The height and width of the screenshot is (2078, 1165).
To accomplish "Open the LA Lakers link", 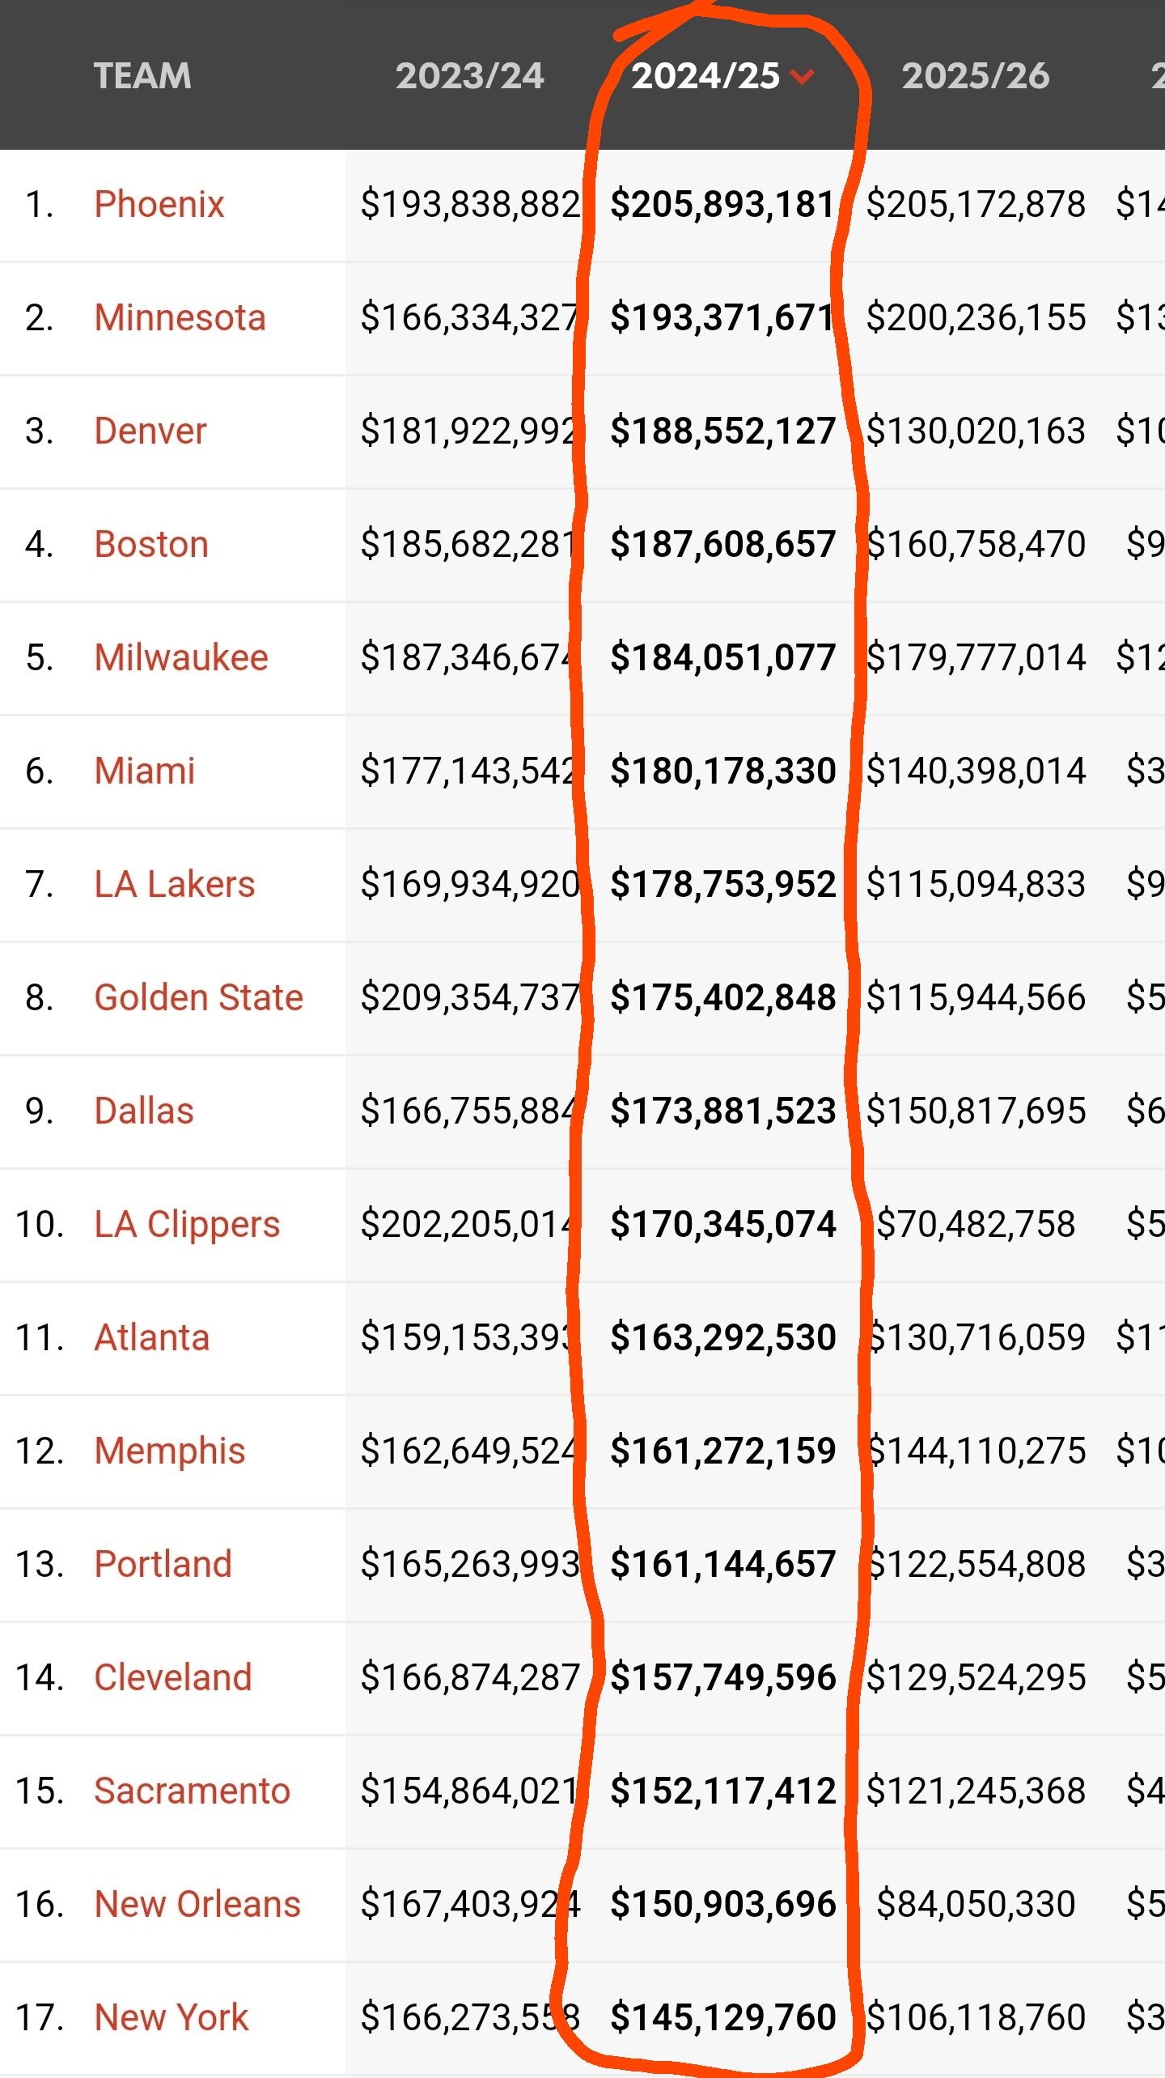I will pyautogui.click(x=174, y=884).
